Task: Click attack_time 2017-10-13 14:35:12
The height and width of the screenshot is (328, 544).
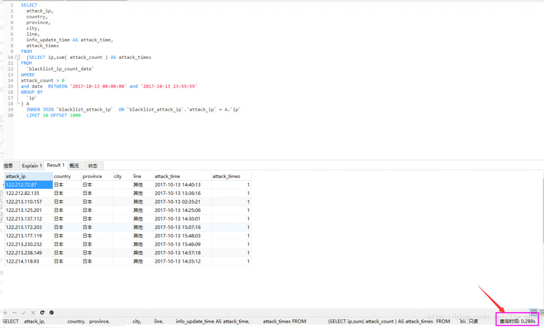Action: point(183,261)
